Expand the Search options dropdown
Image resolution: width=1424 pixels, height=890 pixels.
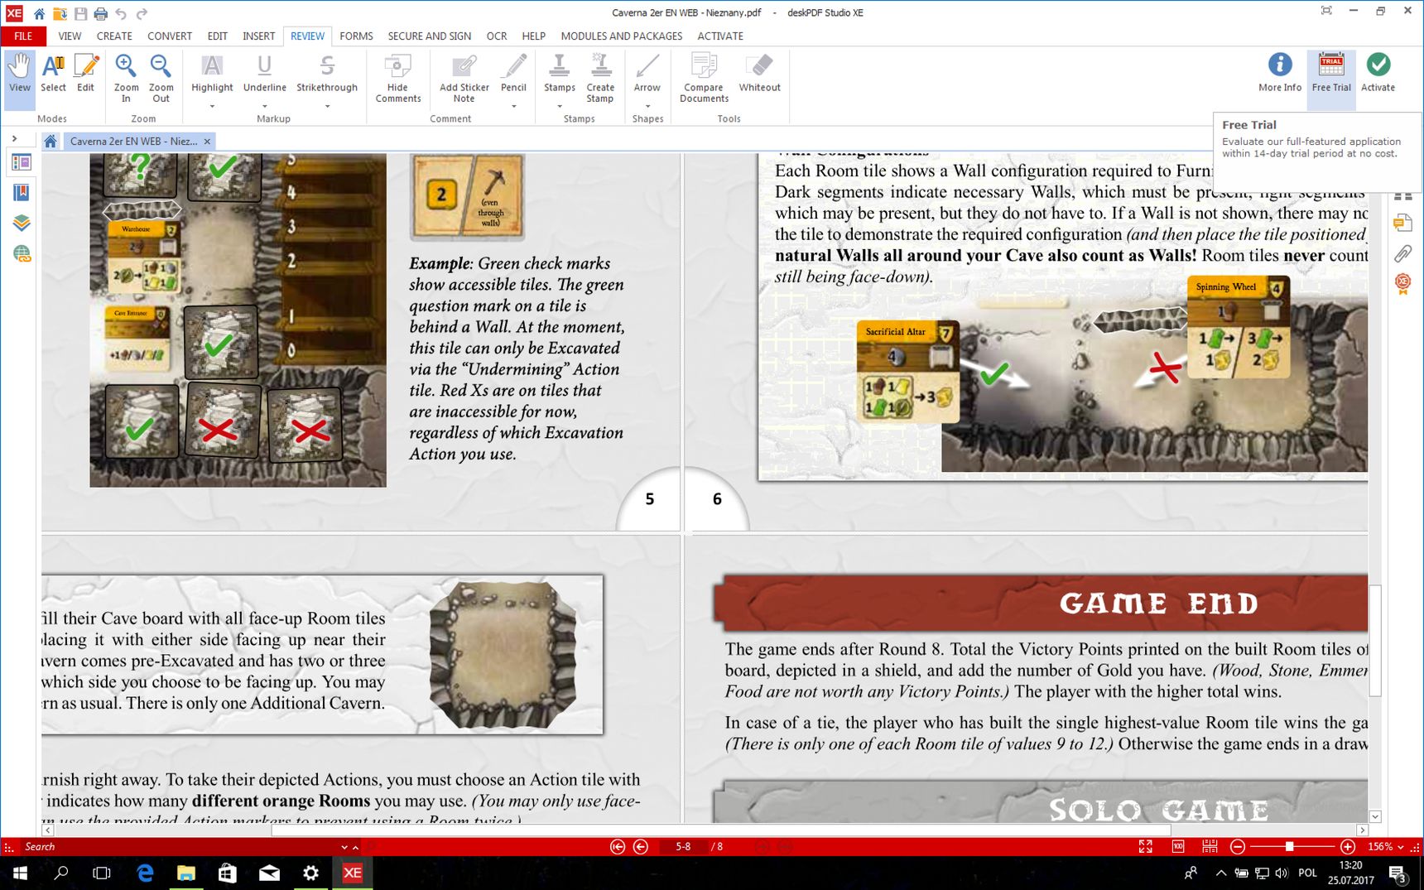click(344, 847)
